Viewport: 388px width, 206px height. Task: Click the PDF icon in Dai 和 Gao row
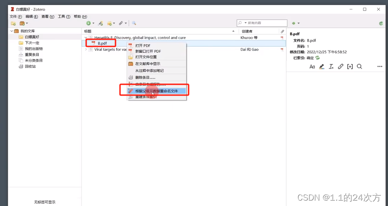[x=282, y=50]
